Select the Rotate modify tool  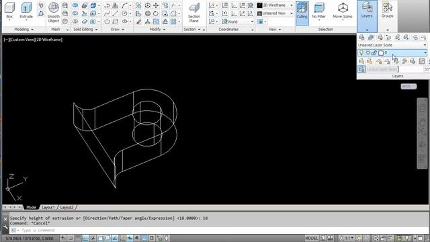156,13
